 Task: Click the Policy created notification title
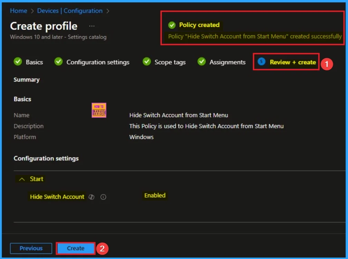click(199, 25)
